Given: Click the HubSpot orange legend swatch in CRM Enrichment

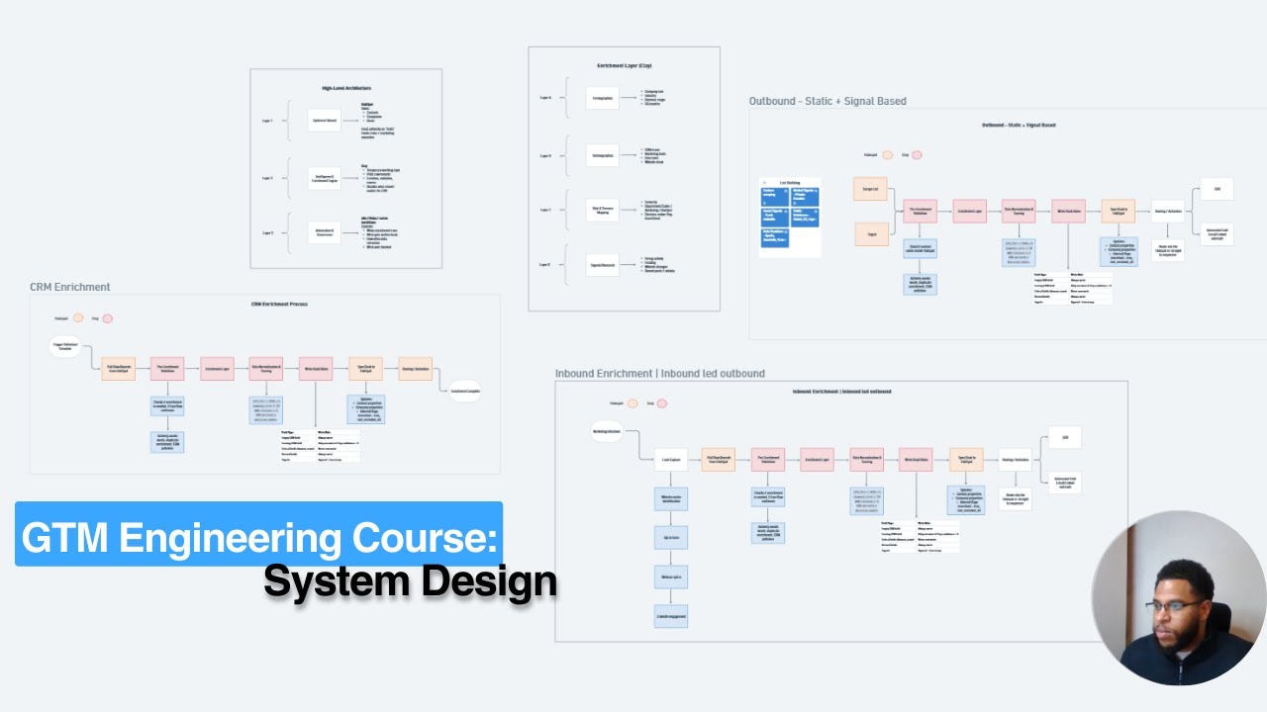Looking at the screenshot, I should point(78,318).
